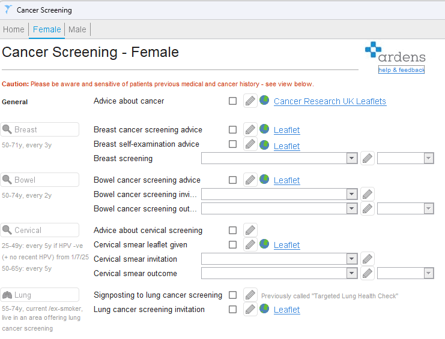Open the Leaflet link for Cervical smear leaflet given
Image resolution: width=445 pixels, height=339 pixels.
286,245
